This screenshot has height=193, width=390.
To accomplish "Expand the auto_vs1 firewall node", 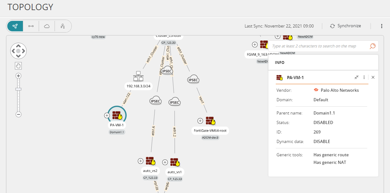I will coord(165,162).
